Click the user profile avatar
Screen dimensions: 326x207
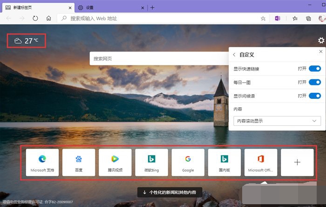click(x=321, y=19)
